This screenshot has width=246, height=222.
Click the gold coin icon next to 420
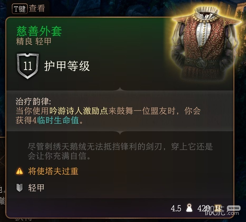tap(218, 208)
